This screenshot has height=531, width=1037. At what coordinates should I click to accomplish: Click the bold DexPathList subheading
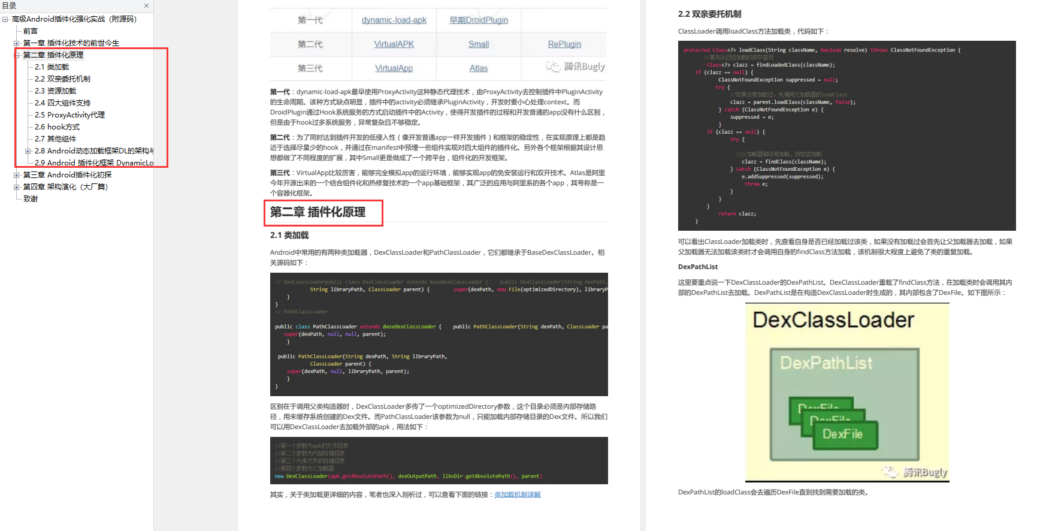click(698, 267)
